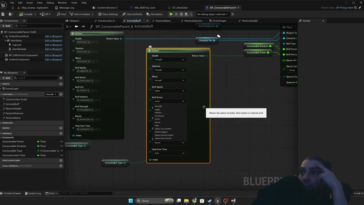This screenshot has height=205, width=364.
Task: Click Edit in Blueprint for Capsule
Action: pyautogui.click(x=53, y=45)
